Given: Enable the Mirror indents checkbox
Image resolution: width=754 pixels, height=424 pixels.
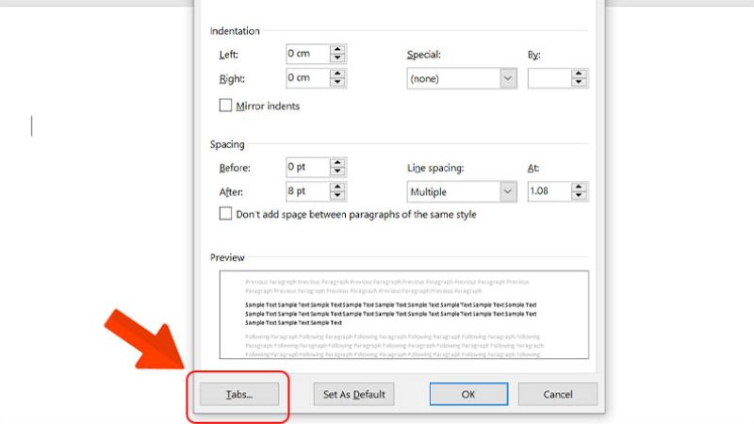Looking at the screenshot, I should [225, 106].
